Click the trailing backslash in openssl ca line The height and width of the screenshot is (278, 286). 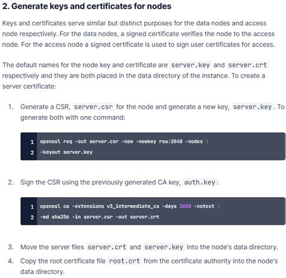(219, 206)
